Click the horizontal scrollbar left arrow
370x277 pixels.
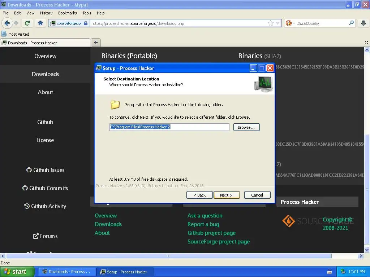[3, 256]
